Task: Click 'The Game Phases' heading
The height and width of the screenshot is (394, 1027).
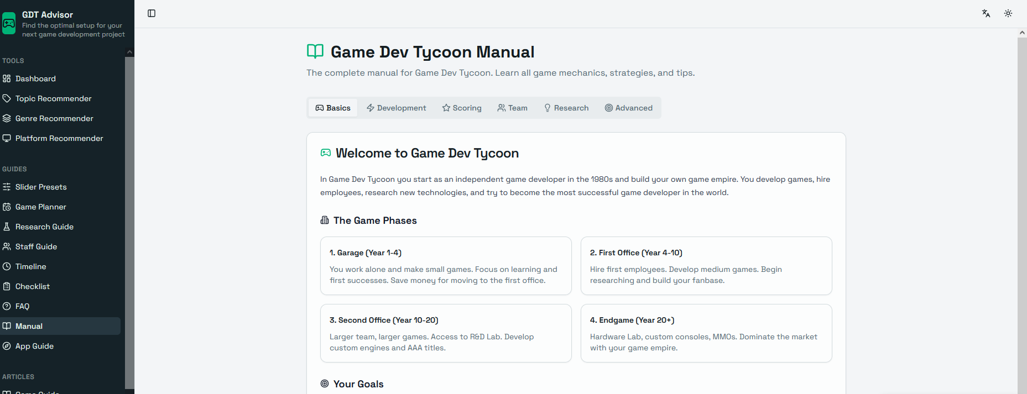Action: click(375, 220)
